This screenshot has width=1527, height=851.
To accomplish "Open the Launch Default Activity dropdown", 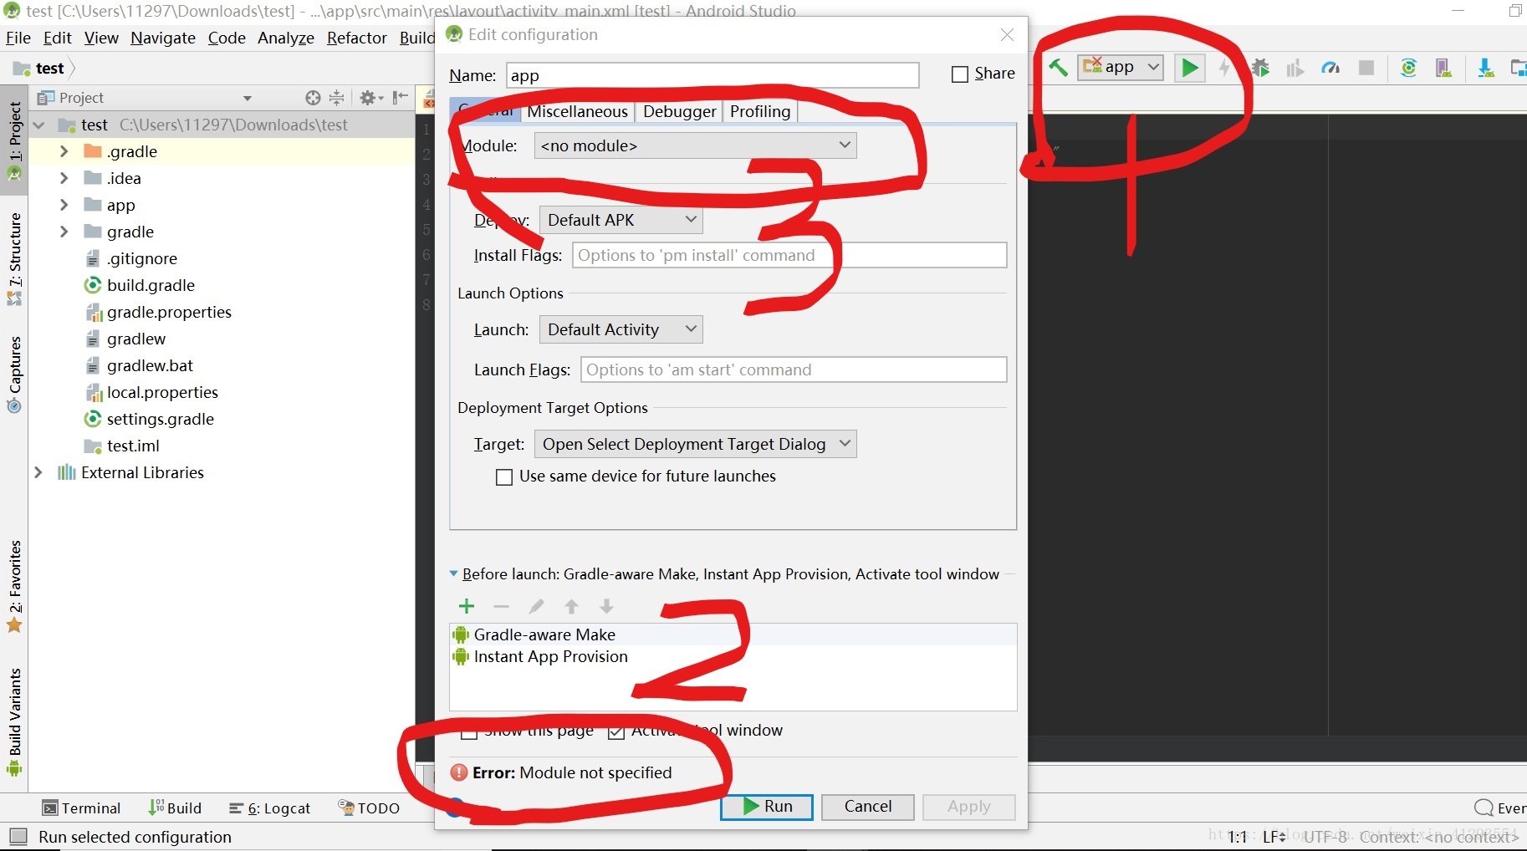I will click(621, 329).
